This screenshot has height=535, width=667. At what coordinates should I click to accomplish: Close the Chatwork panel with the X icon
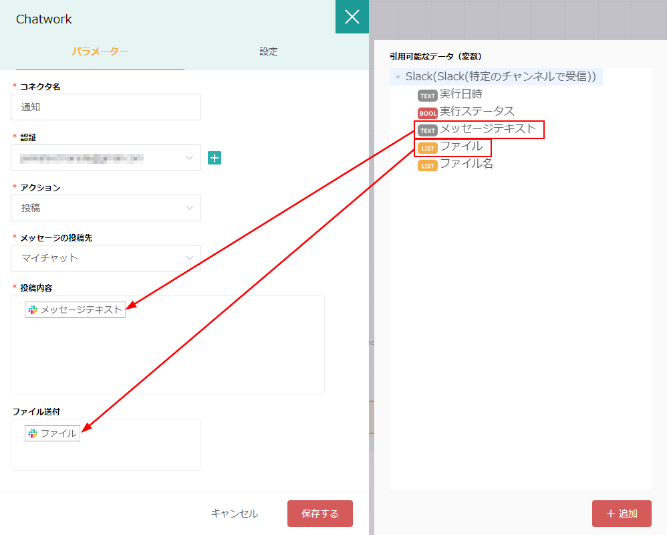point(352,17)
